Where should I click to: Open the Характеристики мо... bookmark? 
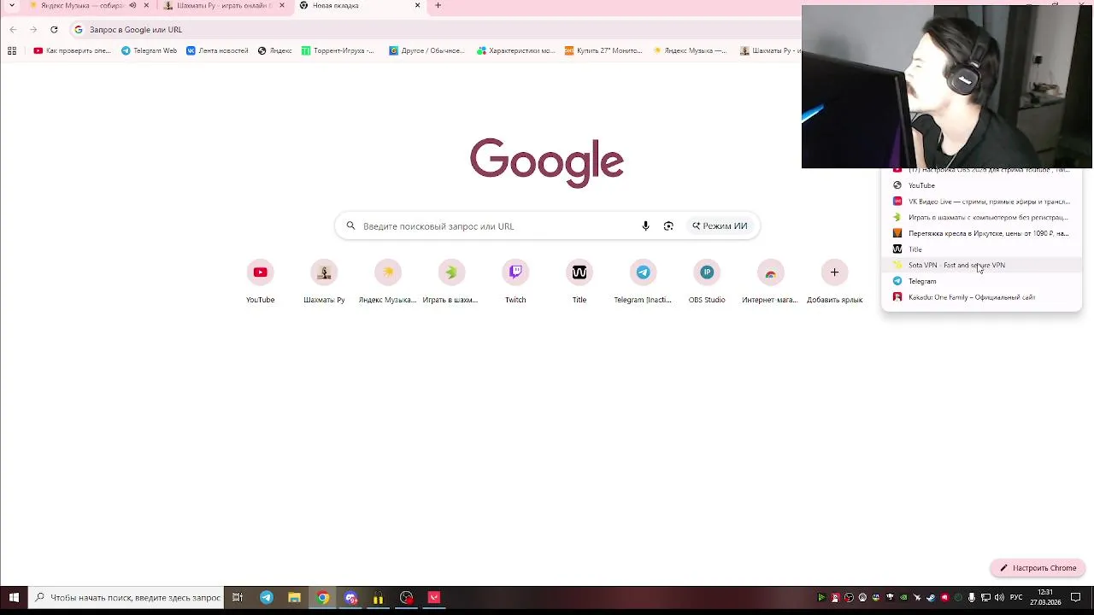515,50
